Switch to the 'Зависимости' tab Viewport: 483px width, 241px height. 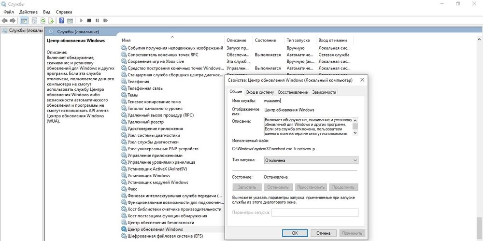tap(324, 92)
